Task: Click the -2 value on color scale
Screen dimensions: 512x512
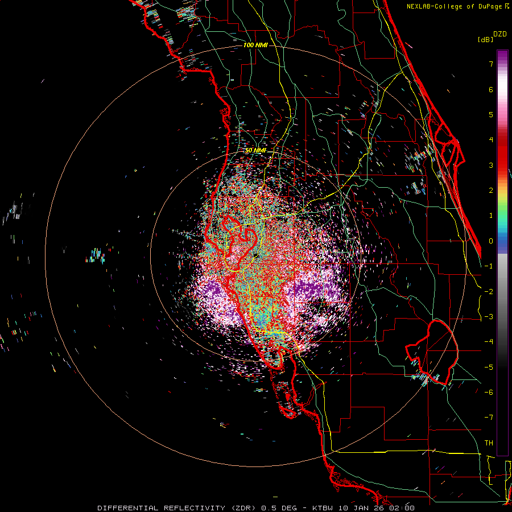Action: click(489, 292)
